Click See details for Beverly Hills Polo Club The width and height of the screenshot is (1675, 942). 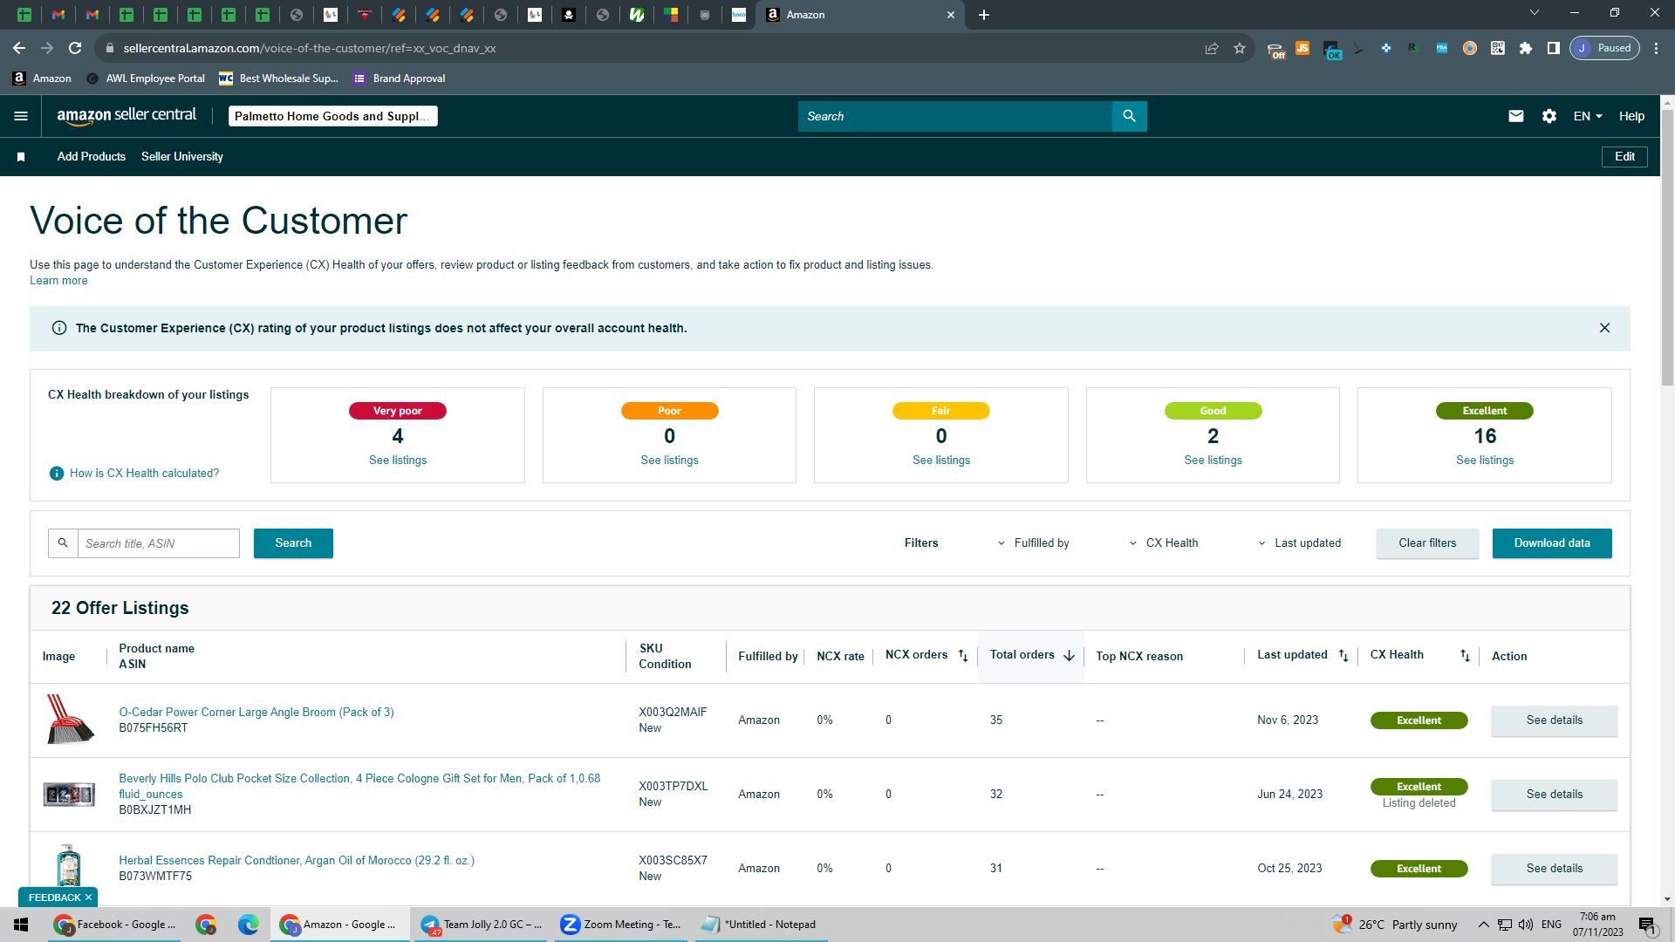(x=1555, y=795)
